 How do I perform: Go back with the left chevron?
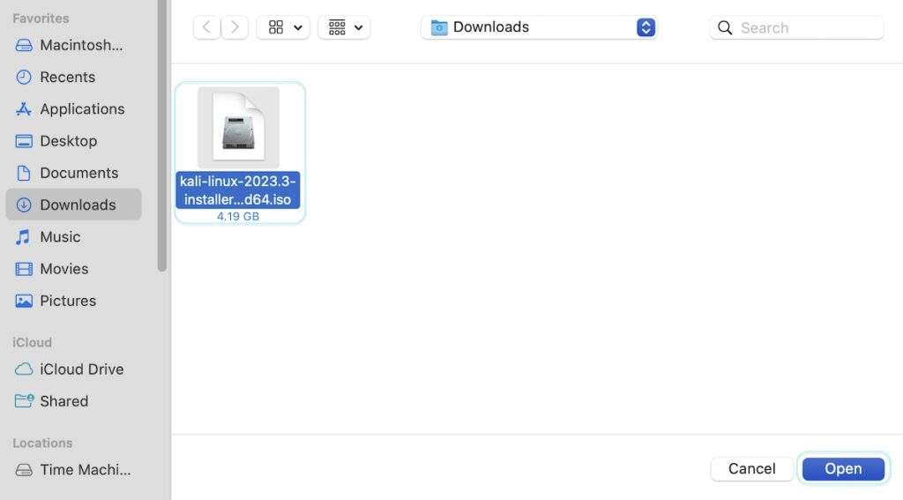point(206,27)
